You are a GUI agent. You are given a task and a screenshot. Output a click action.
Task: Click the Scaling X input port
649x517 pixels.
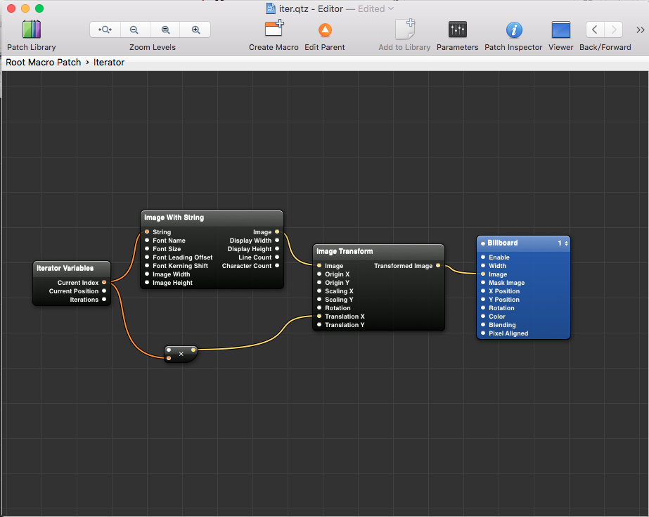319,291
